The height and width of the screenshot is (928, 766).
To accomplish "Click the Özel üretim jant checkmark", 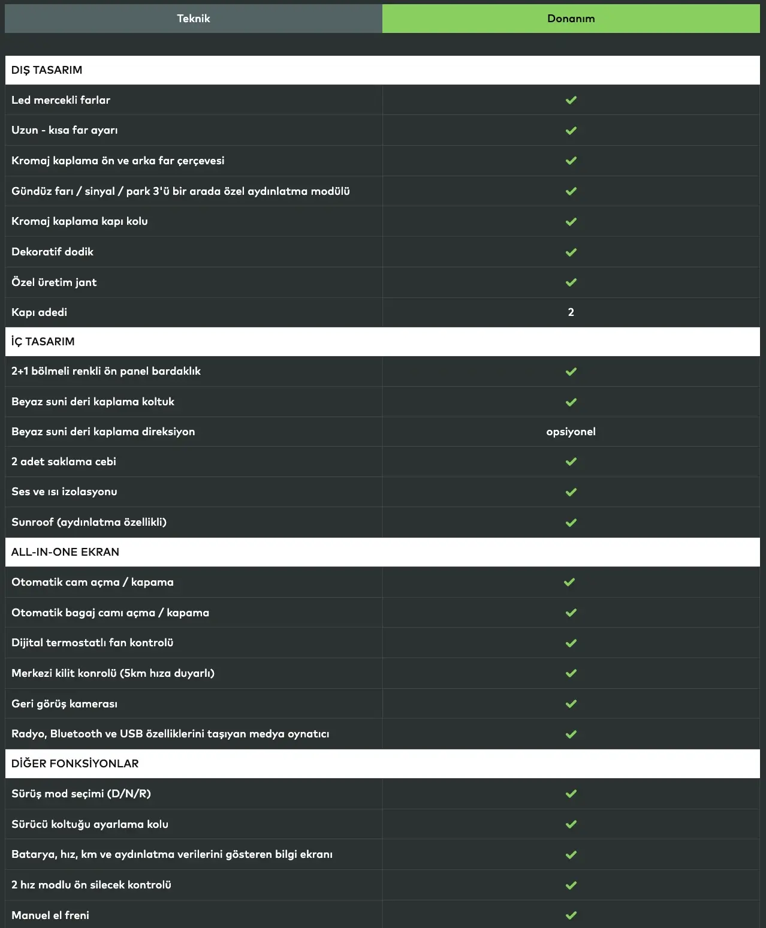I will 571,282.
